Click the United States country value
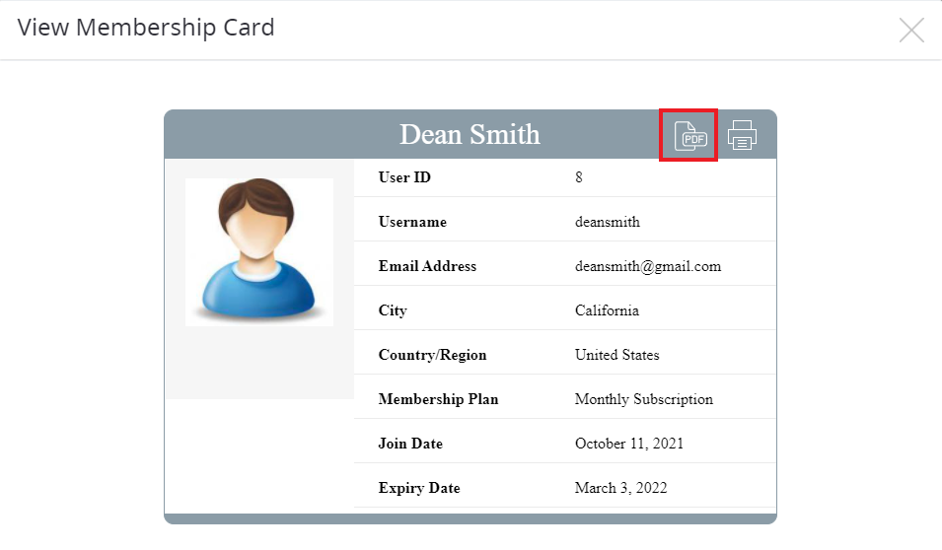Image resolution: width=942 pixels, height=550 pixels. pyautogui.click(x=617, y=355)
